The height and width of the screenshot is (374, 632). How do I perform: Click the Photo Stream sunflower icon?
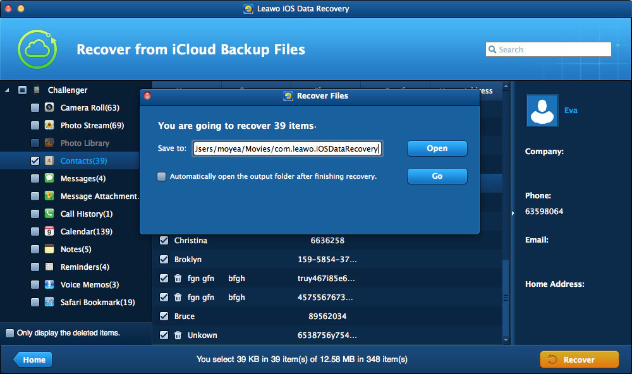click(x=49, y=126)
